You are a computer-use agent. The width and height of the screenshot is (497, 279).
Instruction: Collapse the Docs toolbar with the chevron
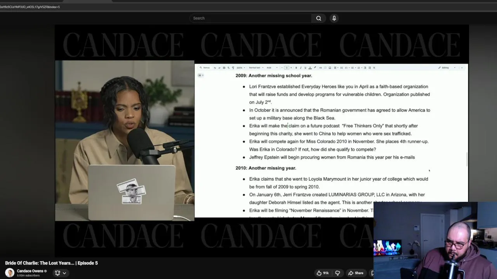462,67
